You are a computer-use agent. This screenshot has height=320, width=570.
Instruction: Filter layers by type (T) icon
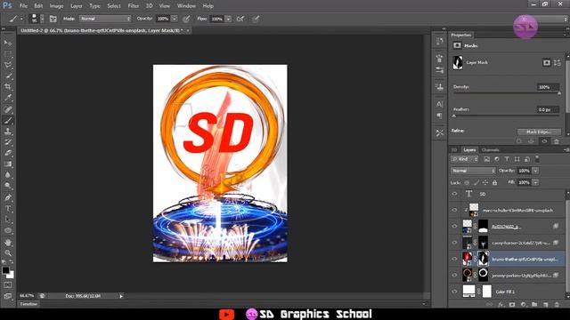(507, 159)
